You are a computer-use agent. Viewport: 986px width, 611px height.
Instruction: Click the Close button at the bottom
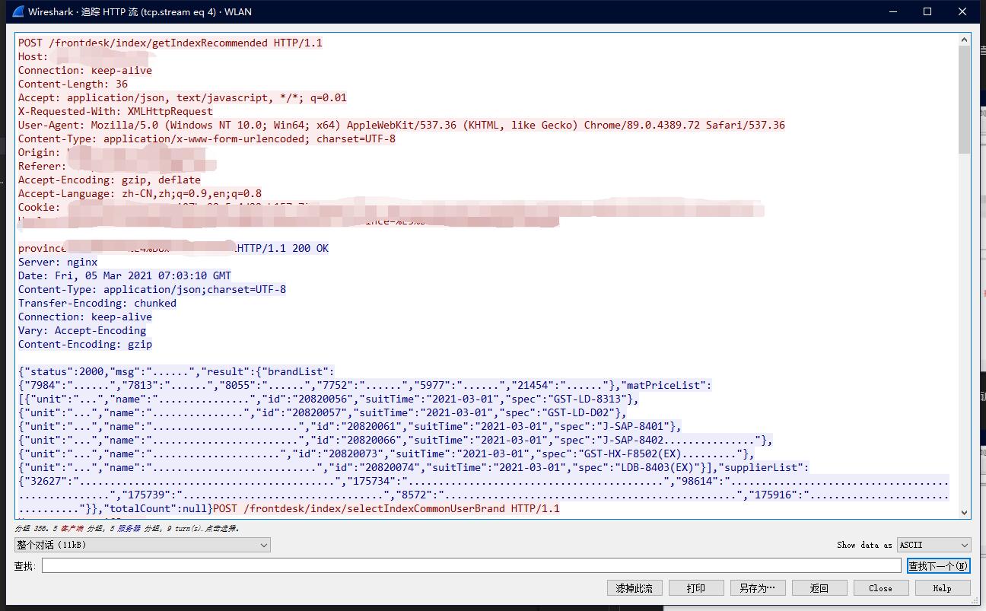(880, 588)
